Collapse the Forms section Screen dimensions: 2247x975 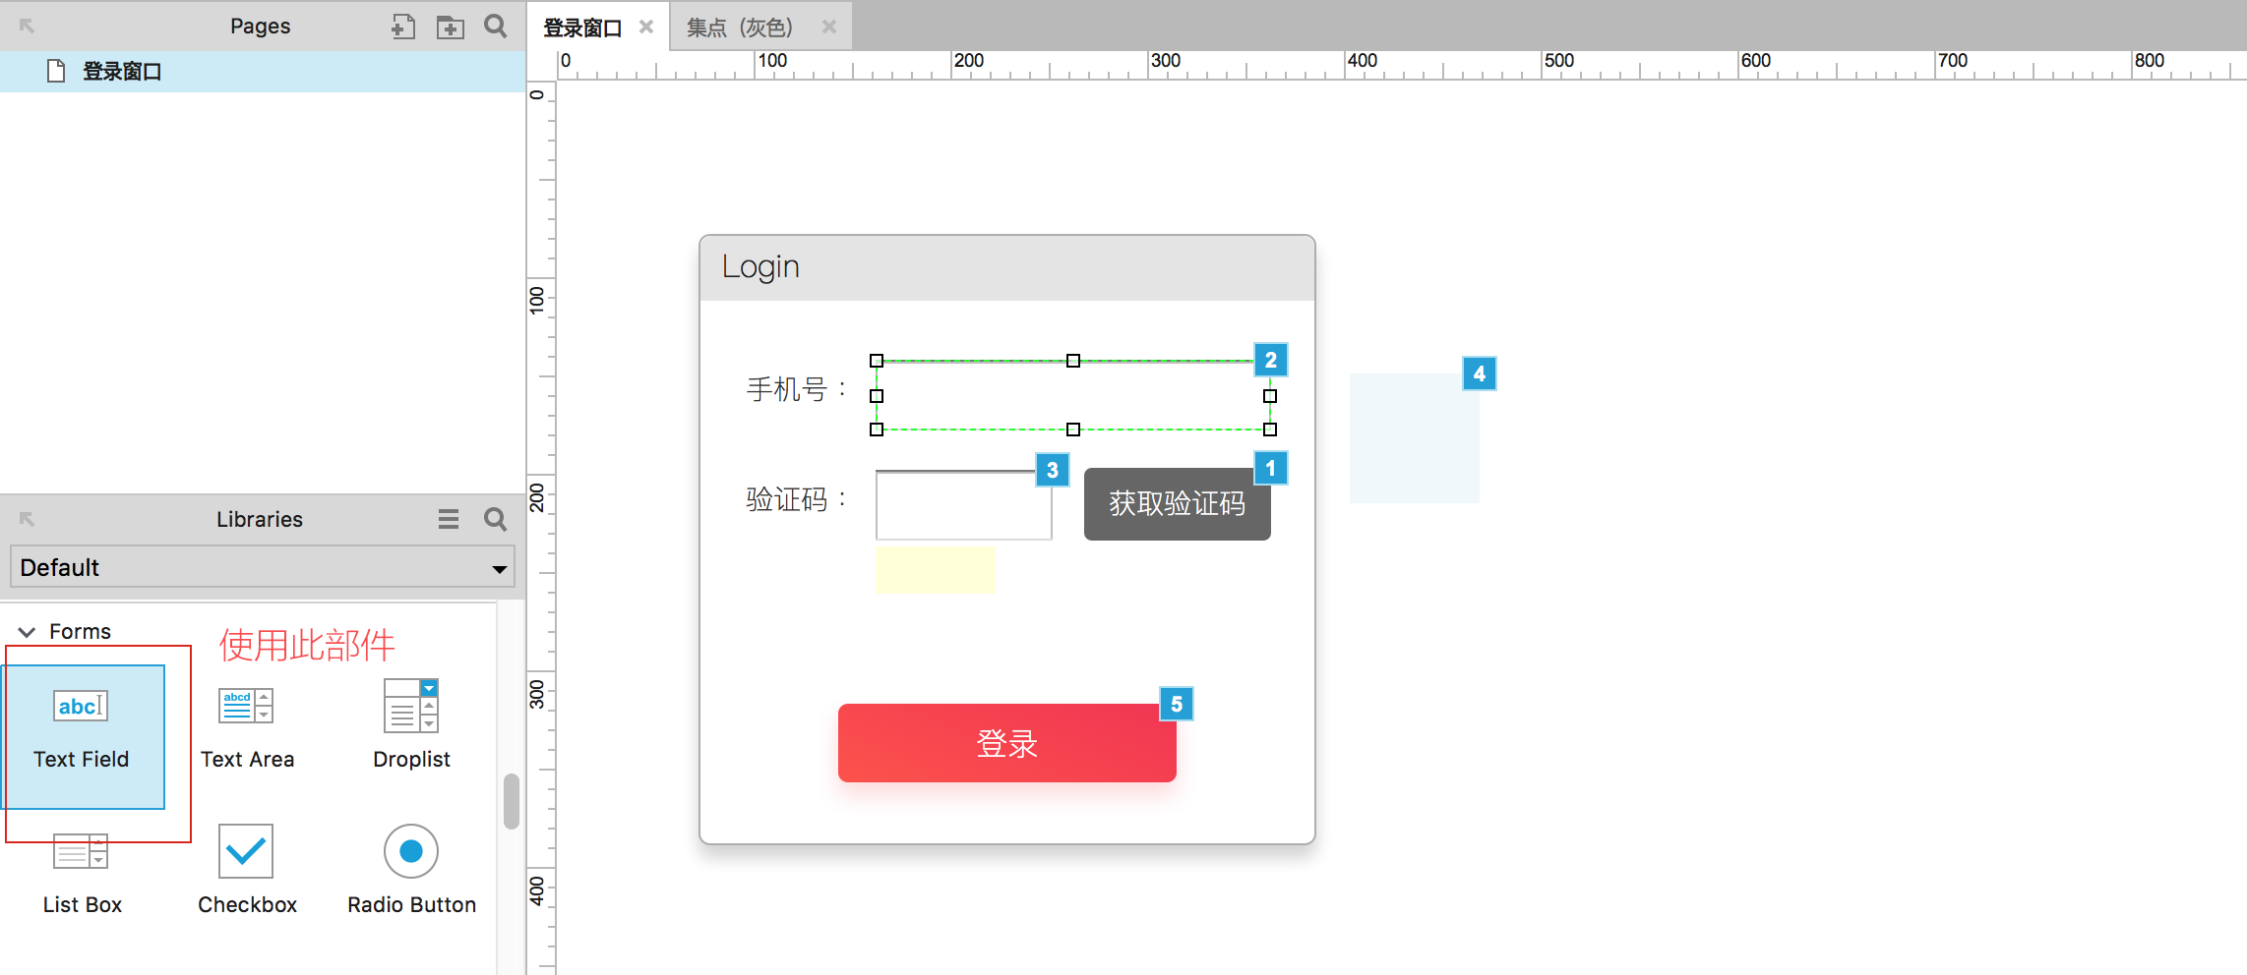pyautogui.click(x=28, y=631)
